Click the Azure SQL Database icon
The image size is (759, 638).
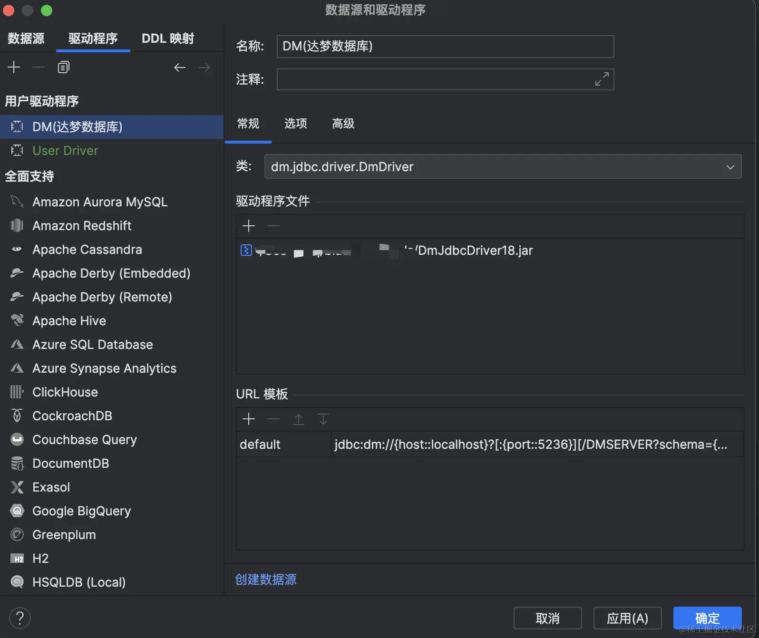pyautogui.click(x=17, y=344)
